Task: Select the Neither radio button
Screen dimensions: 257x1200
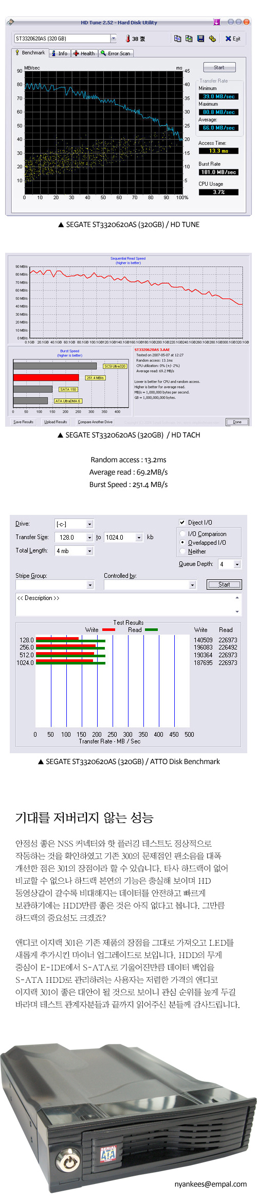Action: coord(182,552)
